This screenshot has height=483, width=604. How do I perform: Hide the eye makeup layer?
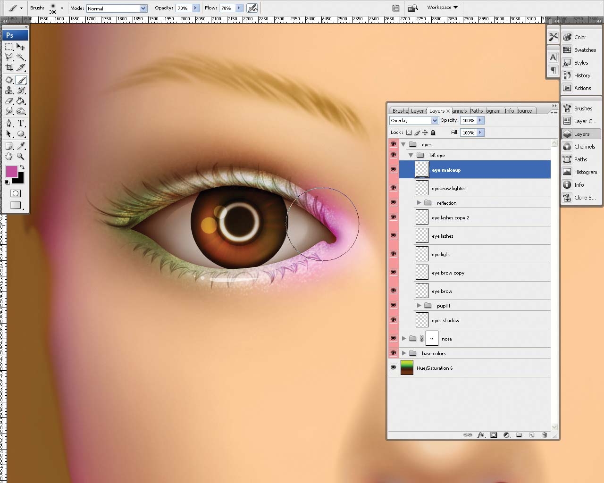[x=393, y=169]
